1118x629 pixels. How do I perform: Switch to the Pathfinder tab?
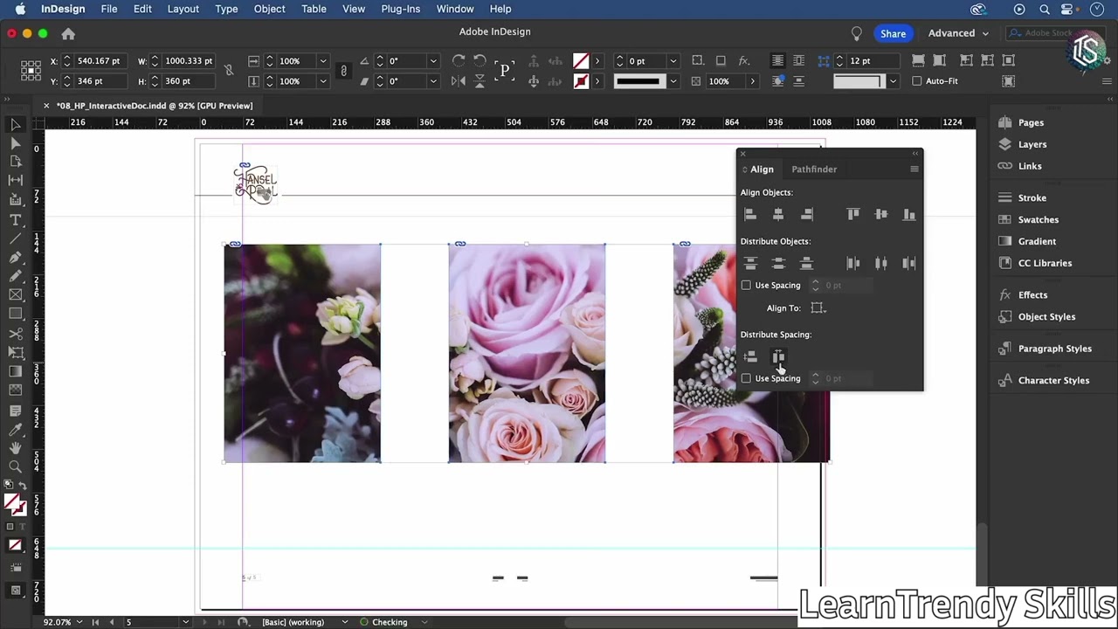(814, 169)
